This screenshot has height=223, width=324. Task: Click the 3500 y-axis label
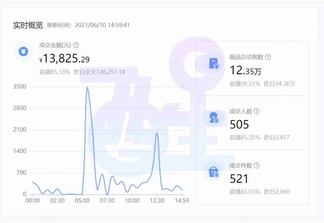(20, 86)
